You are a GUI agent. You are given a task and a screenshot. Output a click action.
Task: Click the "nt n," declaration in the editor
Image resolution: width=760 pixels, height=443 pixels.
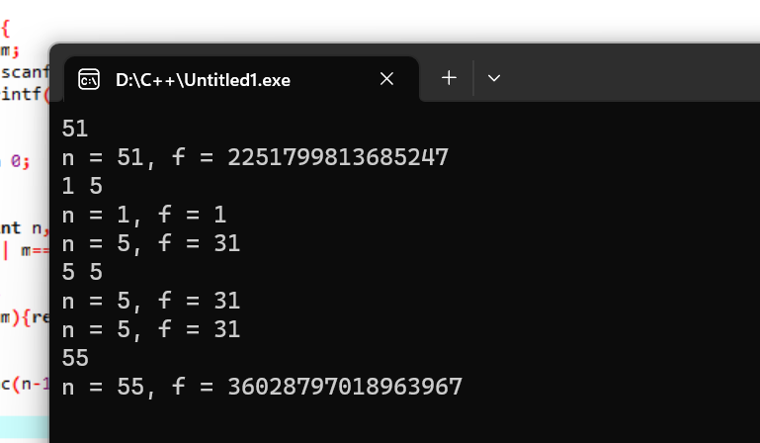click(24, 228)
